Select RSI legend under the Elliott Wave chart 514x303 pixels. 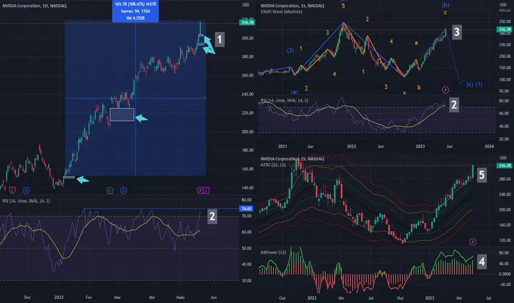click(284, 100)
